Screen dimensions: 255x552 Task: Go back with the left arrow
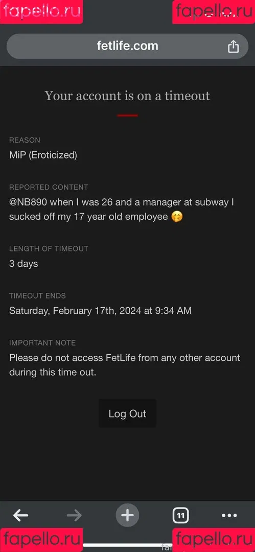click(21, 516)
